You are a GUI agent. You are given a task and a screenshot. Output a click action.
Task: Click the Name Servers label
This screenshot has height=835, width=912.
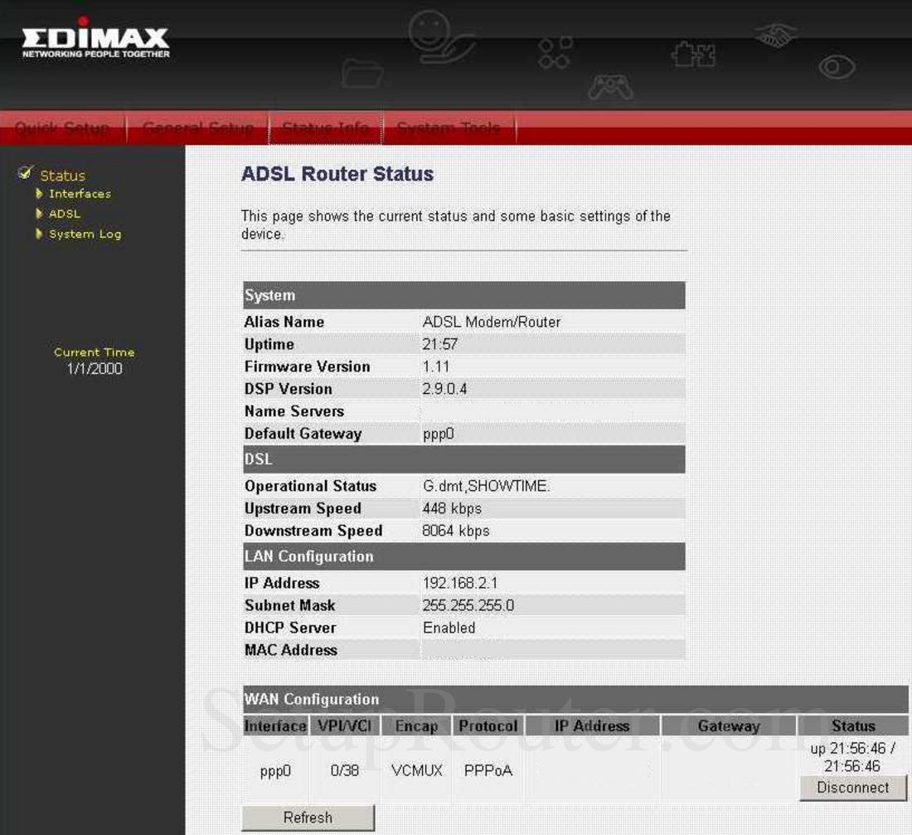pos(293,411)
